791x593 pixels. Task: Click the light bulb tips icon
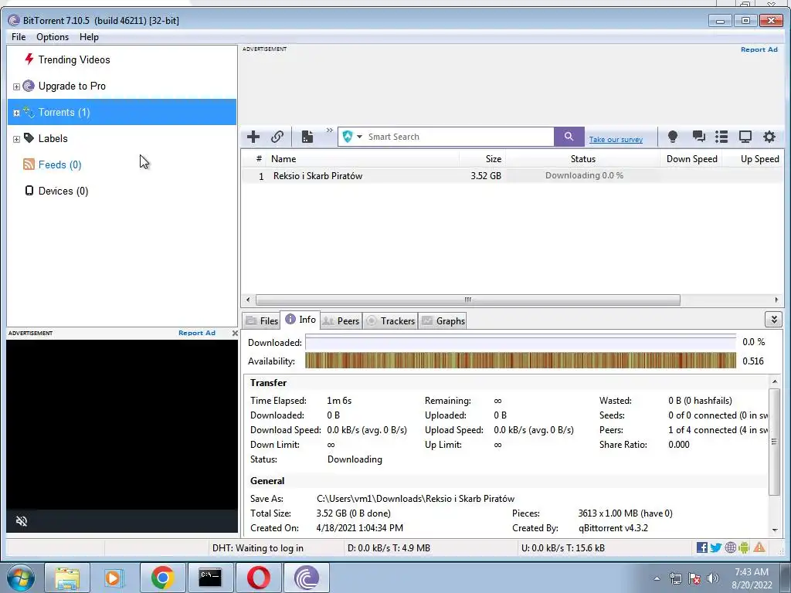pos(673,137)
